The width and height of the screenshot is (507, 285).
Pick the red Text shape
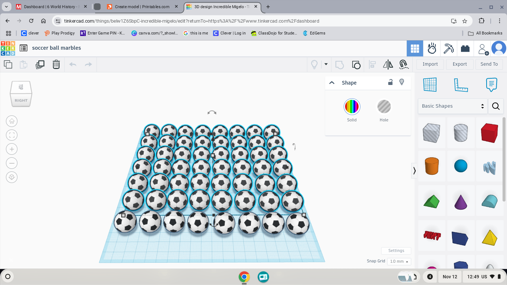pos(432,235)
